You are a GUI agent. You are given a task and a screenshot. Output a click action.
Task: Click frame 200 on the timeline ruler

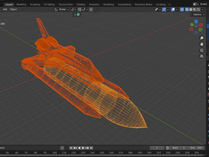(x=149, y=153)
